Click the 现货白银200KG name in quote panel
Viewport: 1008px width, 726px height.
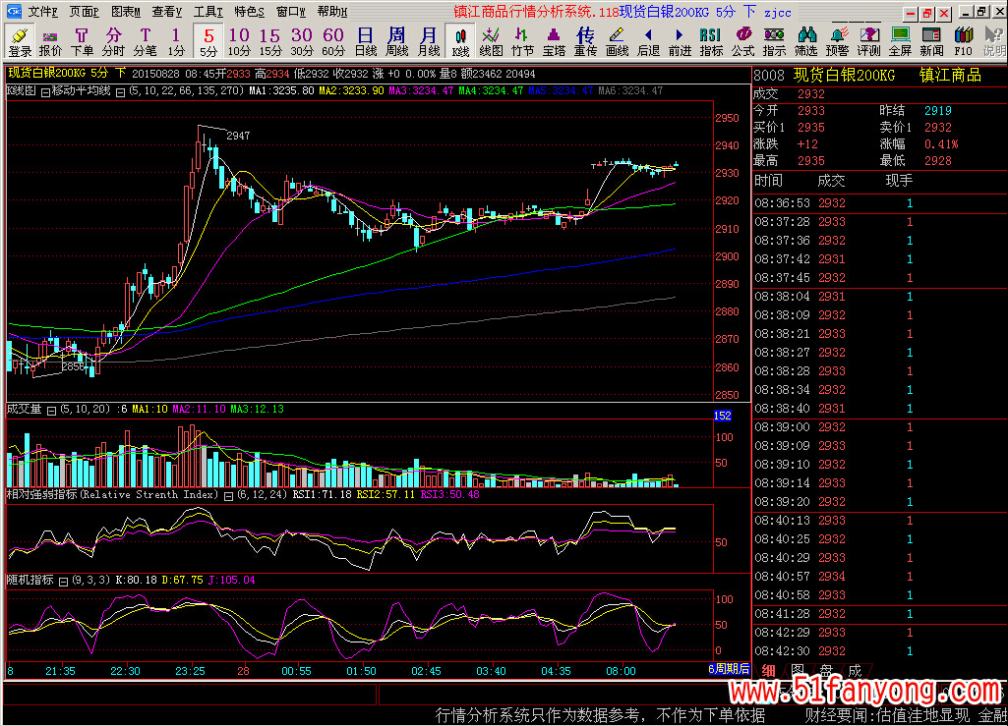844,76
